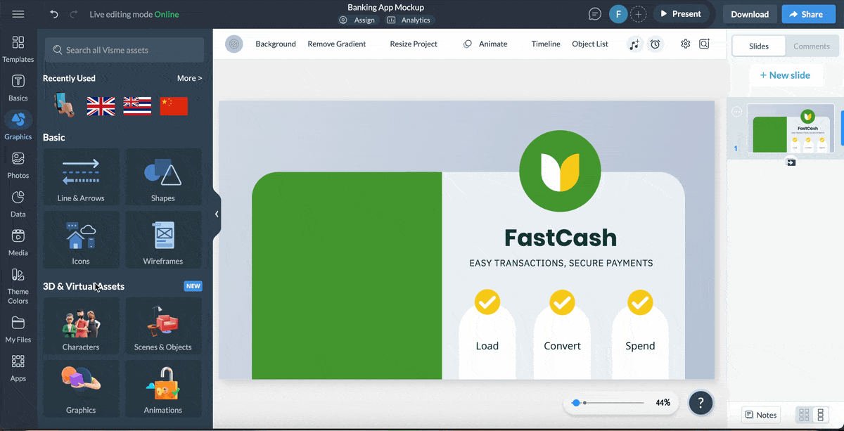Open the settings gear in toolbar
The image size is (844, 431).
685,44
